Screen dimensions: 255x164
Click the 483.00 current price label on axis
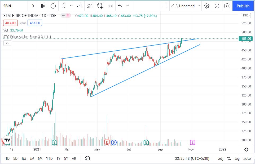pyautogui.click(x=246, y=38)
